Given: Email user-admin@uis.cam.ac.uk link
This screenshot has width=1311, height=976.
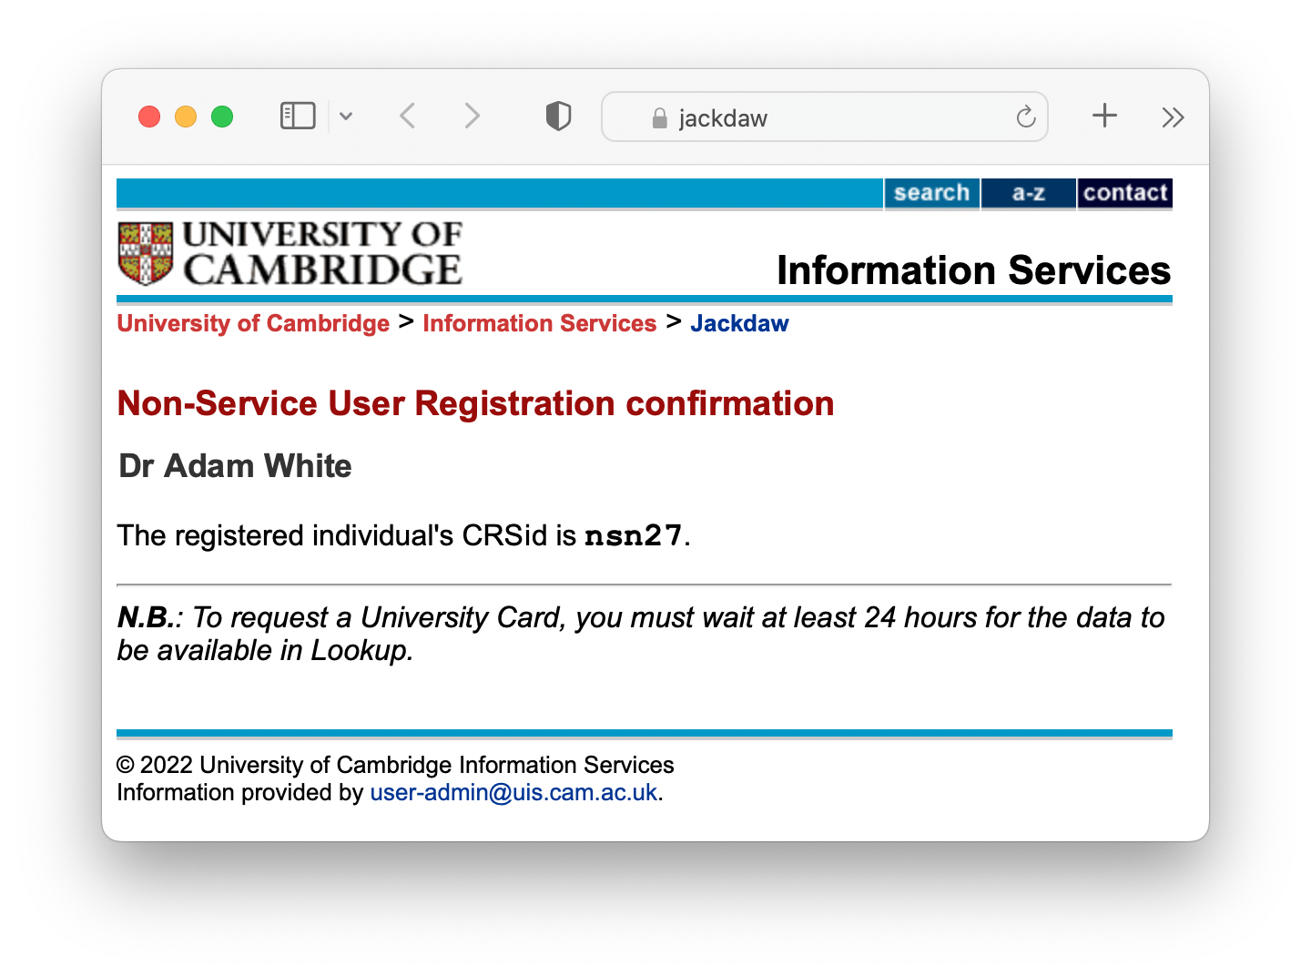Looking at the screenshot, I should [513, 792].
